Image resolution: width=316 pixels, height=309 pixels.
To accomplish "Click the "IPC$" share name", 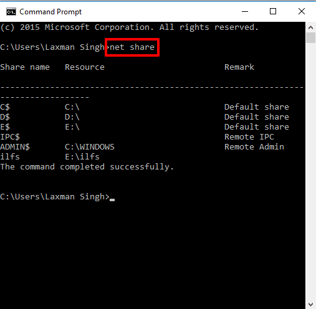I will click(x=10, y=137).
